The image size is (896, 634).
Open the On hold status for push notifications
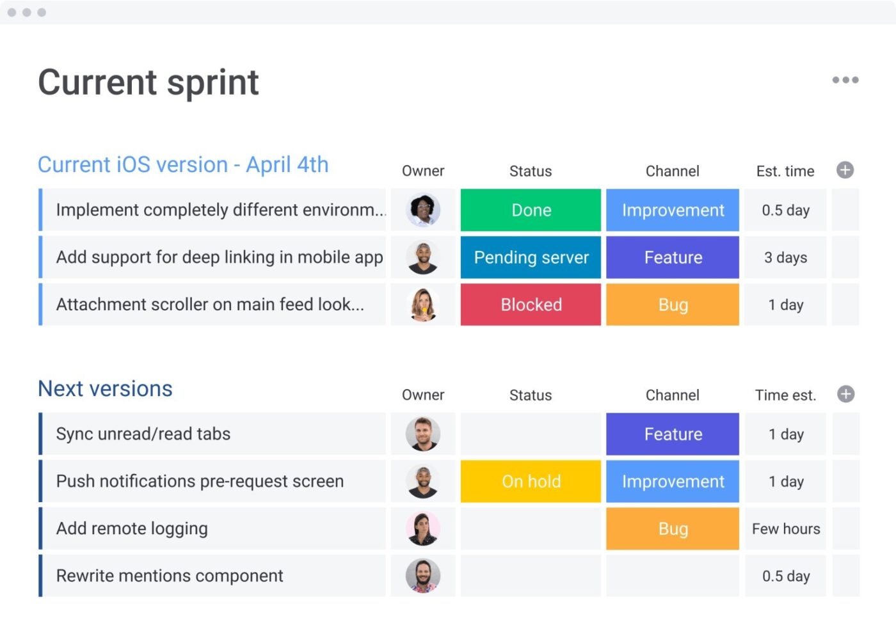531,481
